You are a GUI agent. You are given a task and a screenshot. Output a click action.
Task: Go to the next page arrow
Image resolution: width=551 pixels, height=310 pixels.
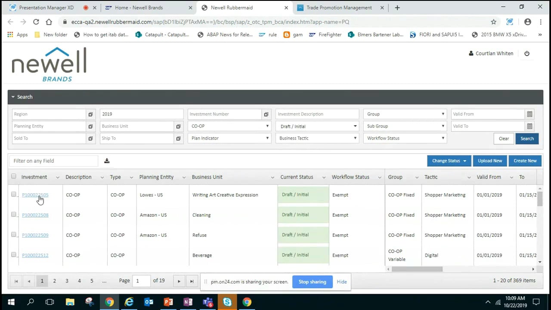pos(179,281)
